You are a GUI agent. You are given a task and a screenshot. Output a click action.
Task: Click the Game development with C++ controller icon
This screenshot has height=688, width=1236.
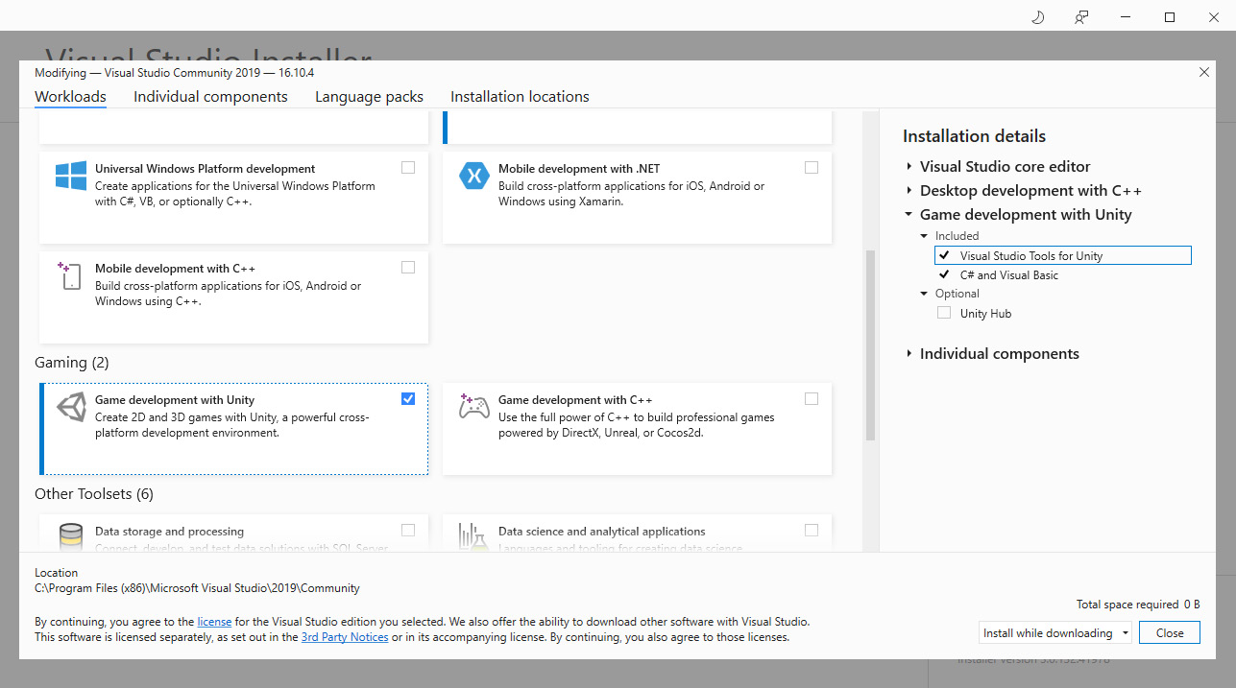(x=474, y=407)
